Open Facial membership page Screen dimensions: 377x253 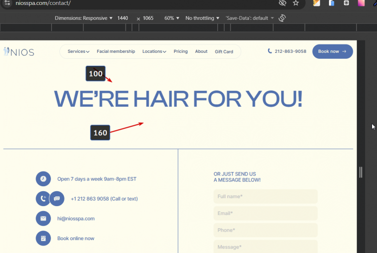click(116, 51)
